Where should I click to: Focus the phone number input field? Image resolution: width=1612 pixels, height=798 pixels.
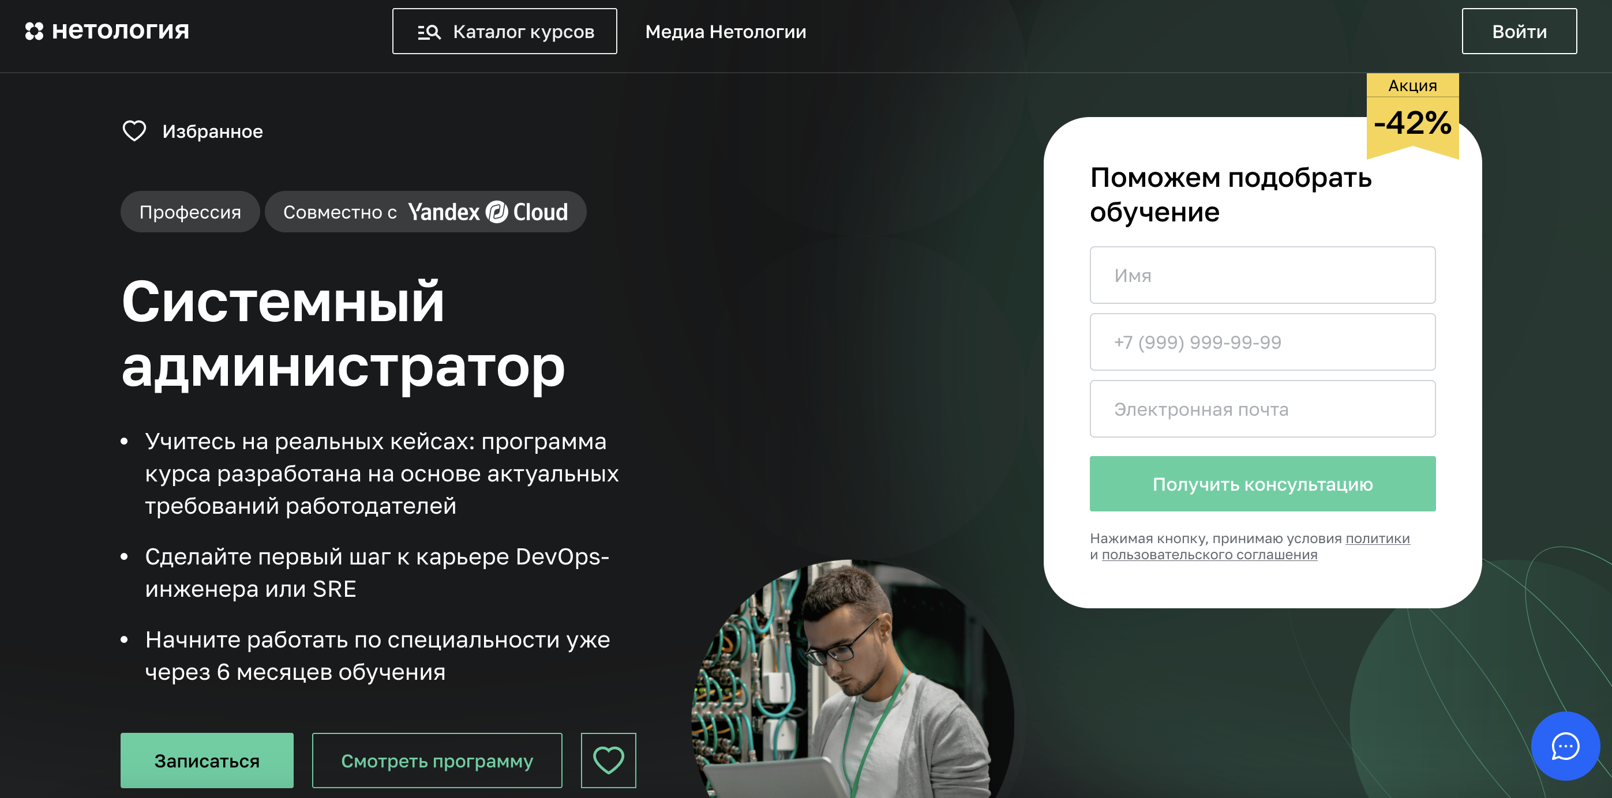point(1262,342)
